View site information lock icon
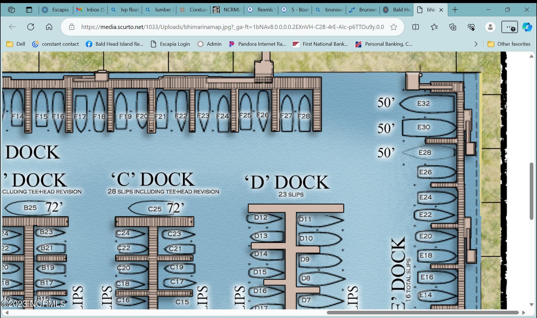This screenshot has width=537, height=318. [72, 27]
